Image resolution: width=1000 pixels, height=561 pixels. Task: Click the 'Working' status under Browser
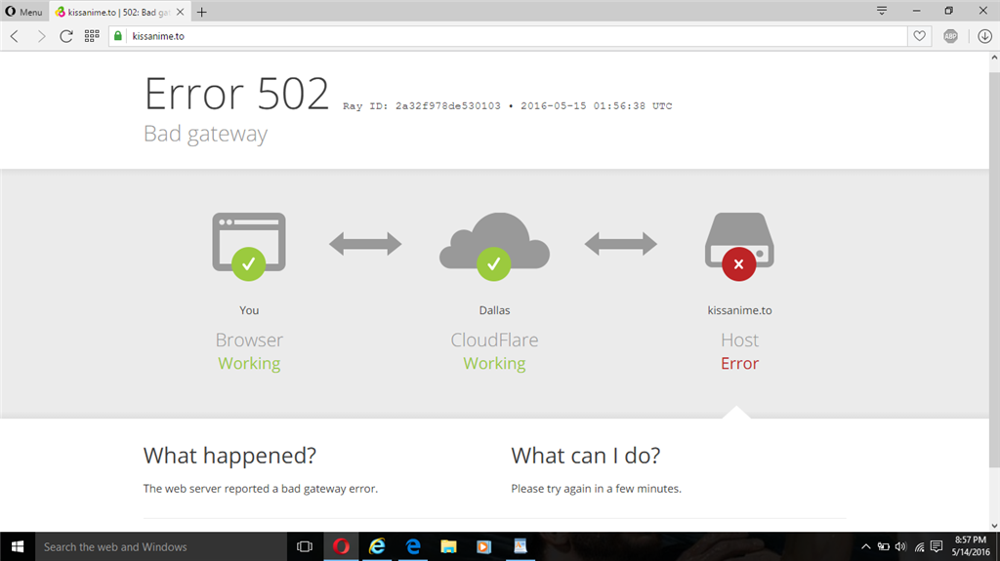[249, 363]
